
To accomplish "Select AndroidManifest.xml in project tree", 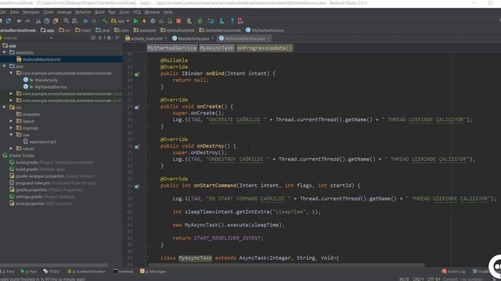I will click(x=41, y=59).
